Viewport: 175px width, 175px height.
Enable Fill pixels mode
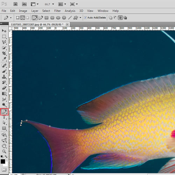[28, 18]
